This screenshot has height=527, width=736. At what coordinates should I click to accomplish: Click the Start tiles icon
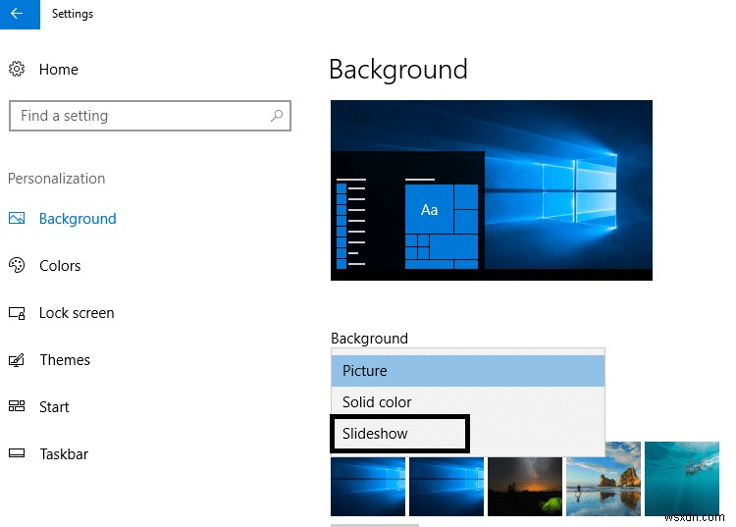tap(17, 406)
